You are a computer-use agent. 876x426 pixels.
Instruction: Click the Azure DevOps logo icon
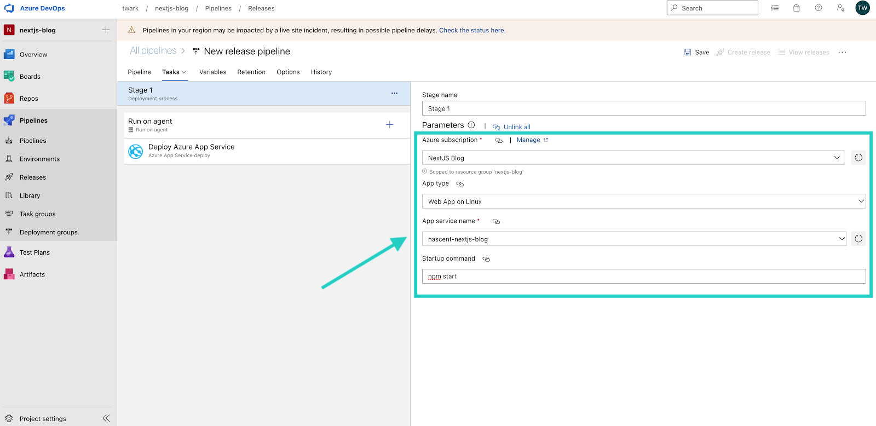[x=9, y=8]
